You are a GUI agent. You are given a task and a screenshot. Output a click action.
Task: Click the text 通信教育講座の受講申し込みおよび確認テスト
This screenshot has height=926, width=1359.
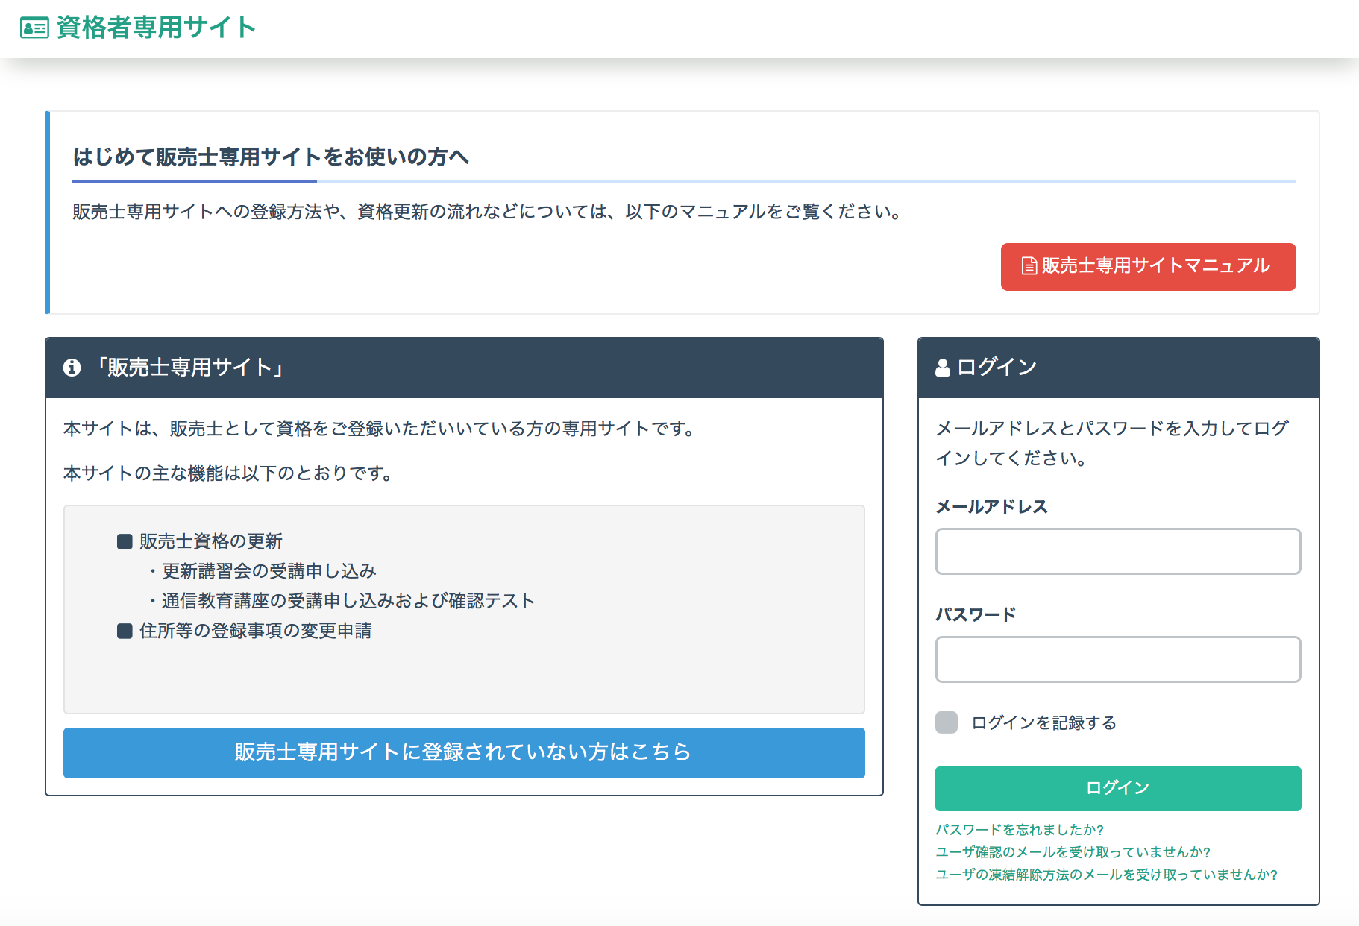348,601
